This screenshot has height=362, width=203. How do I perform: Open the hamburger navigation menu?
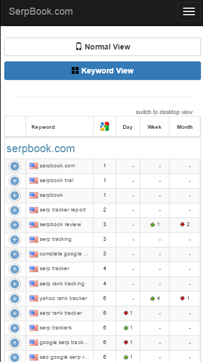[x=189, y=11]
